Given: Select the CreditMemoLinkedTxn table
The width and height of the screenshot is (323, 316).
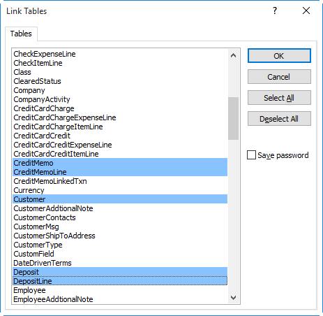Looking at the screenshot, I should (120, 181).
